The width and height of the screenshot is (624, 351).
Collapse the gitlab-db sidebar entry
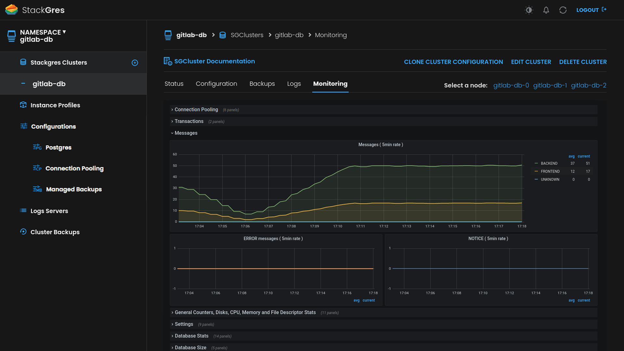point(23,84)
